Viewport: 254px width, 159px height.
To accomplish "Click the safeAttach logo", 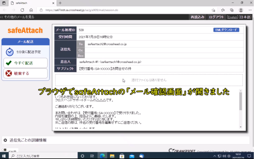I will tap(25, 30).
